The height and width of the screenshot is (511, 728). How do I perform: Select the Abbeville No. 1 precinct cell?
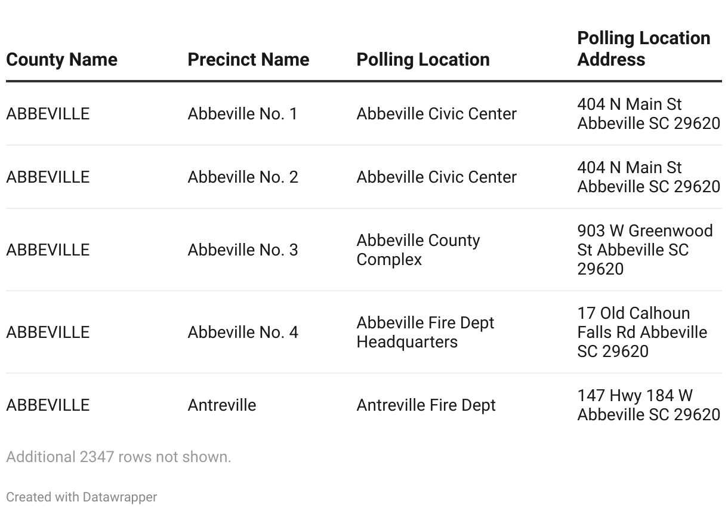242,114
